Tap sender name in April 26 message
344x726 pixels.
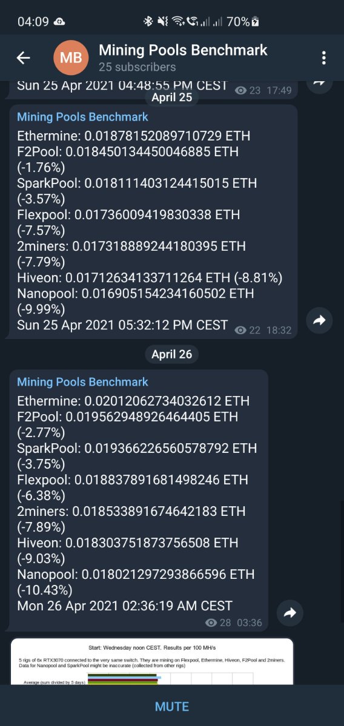pos(82,382)
